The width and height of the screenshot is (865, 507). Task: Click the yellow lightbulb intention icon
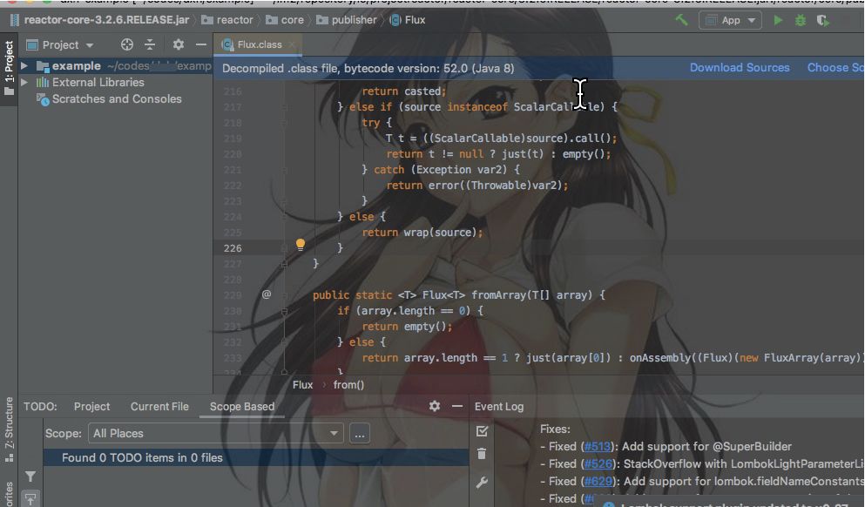point(301,245)
